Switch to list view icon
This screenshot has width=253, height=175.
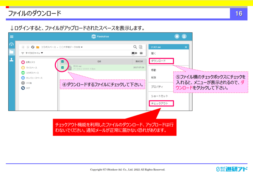141,53
